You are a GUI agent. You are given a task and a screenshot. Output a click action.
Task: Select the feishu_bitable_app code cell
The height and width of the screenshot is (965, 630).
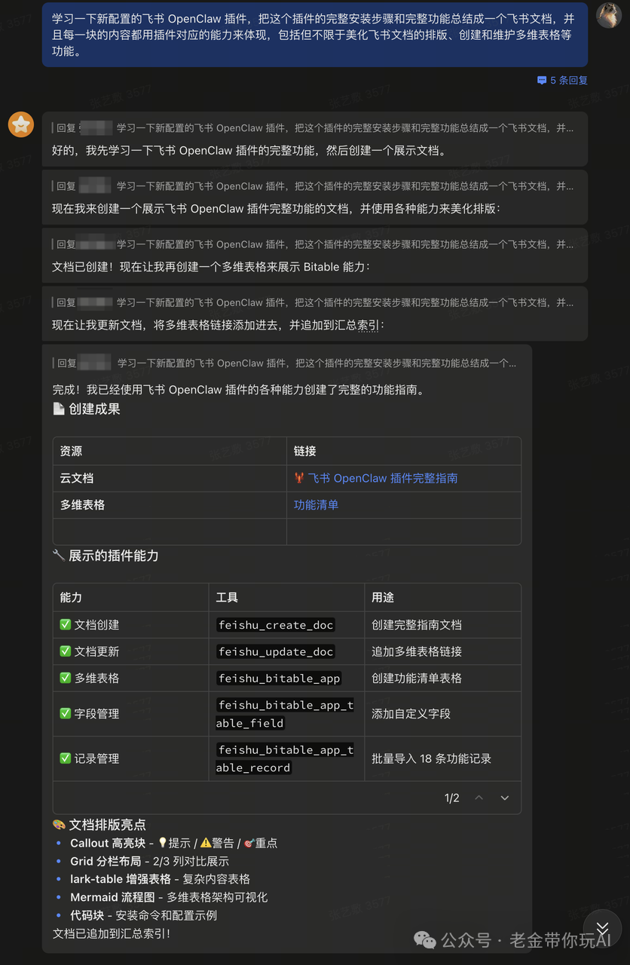pos(279,678)
